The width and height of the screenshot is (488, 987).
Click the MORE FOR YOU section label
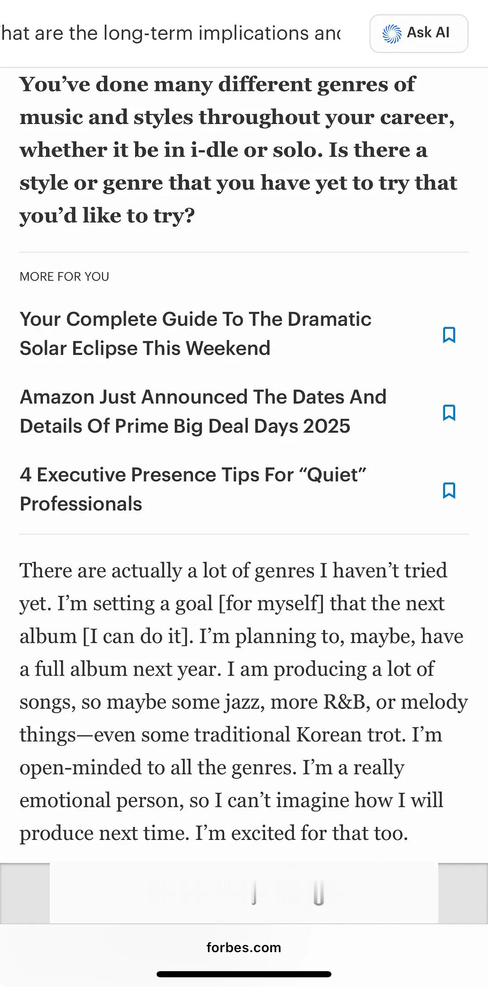64,277
